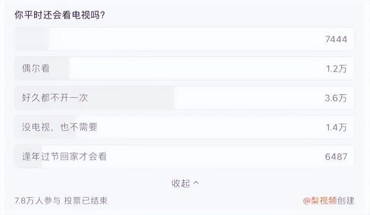Click the 7.8万人参与 participant count

[x=38, y=201]
